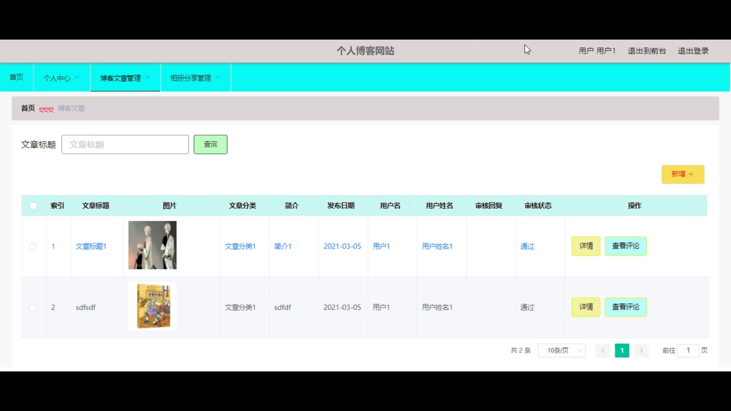Go to 首页 in navigation bar
The height and width of the screenshot is (411, 731).
pyautogui.click(x=16, y=77)
